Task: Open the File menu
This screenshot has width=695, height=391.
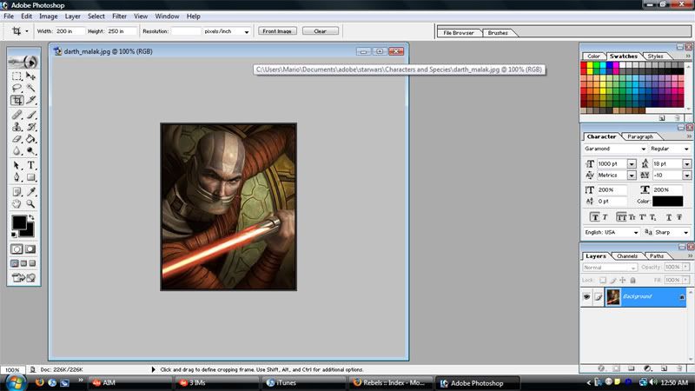Action: click(x=9, y=16)
